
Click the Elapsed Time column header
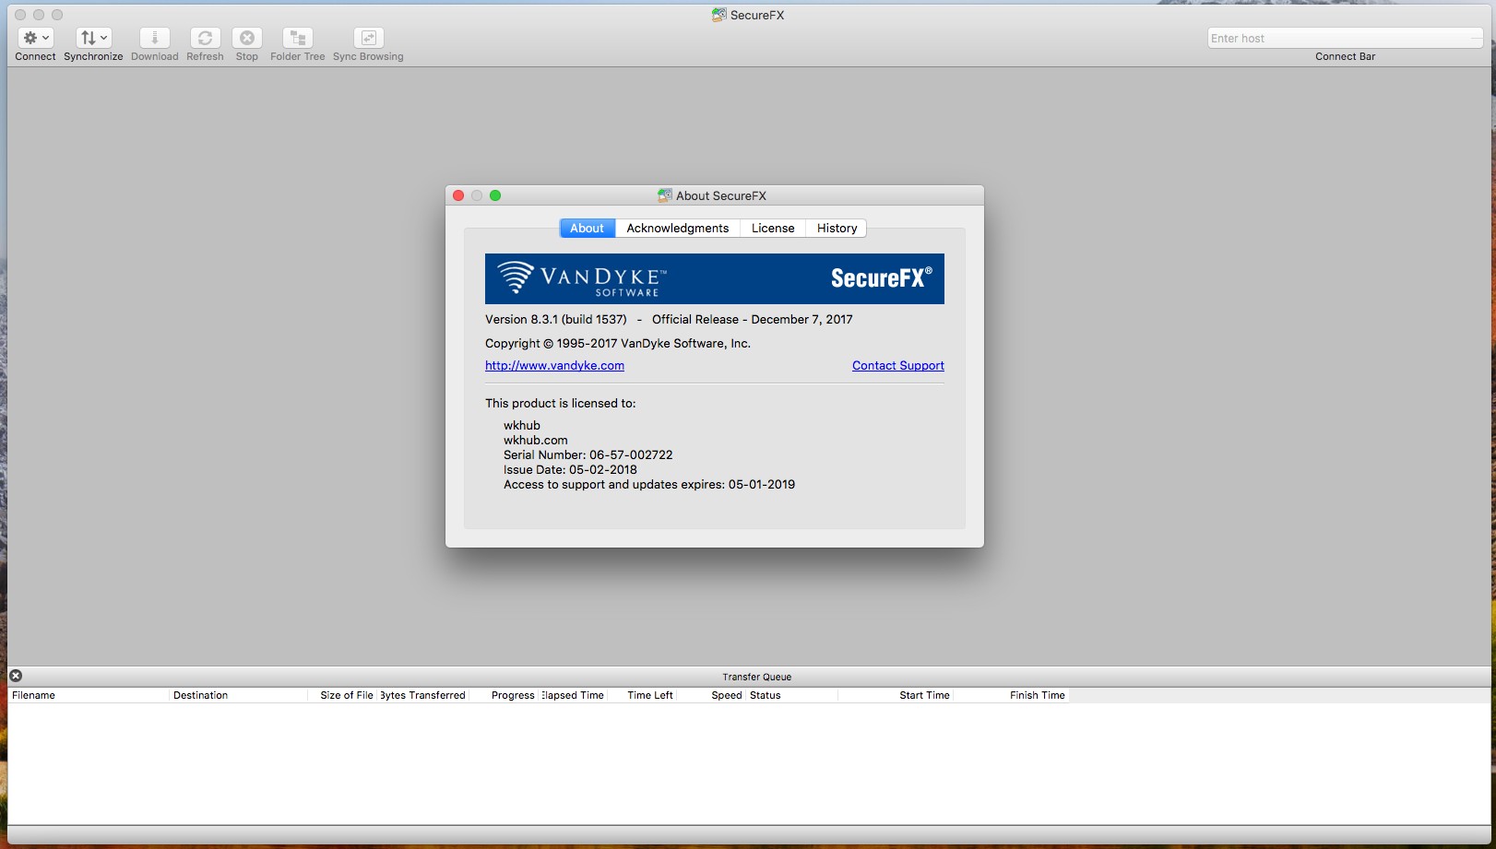coord(573,695)
